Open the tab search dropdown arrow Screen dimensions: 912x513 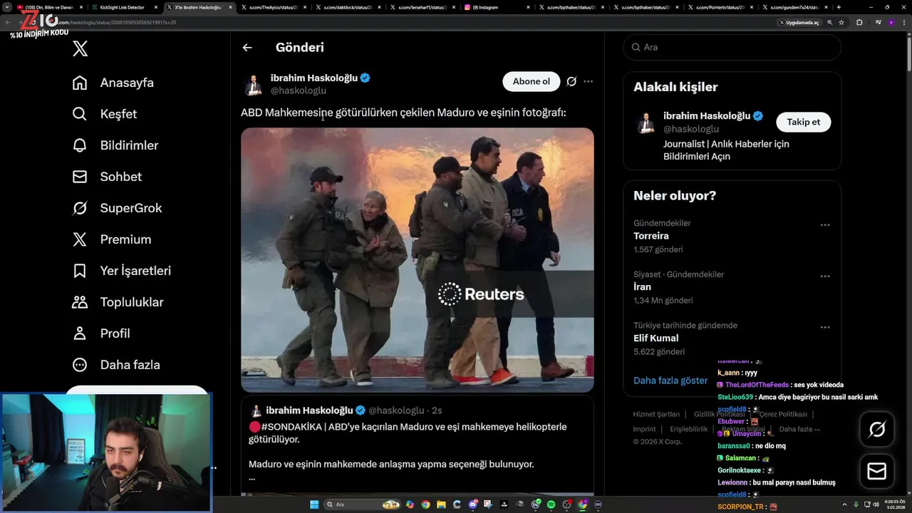tap(6, 7)
